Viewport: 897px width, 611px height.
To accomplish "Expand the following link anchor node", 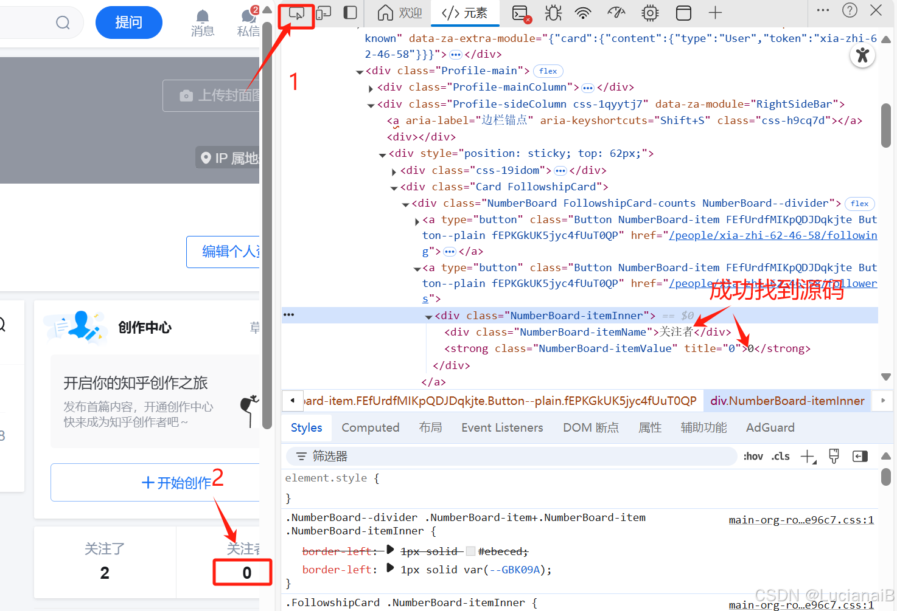I will pos(417,221).
